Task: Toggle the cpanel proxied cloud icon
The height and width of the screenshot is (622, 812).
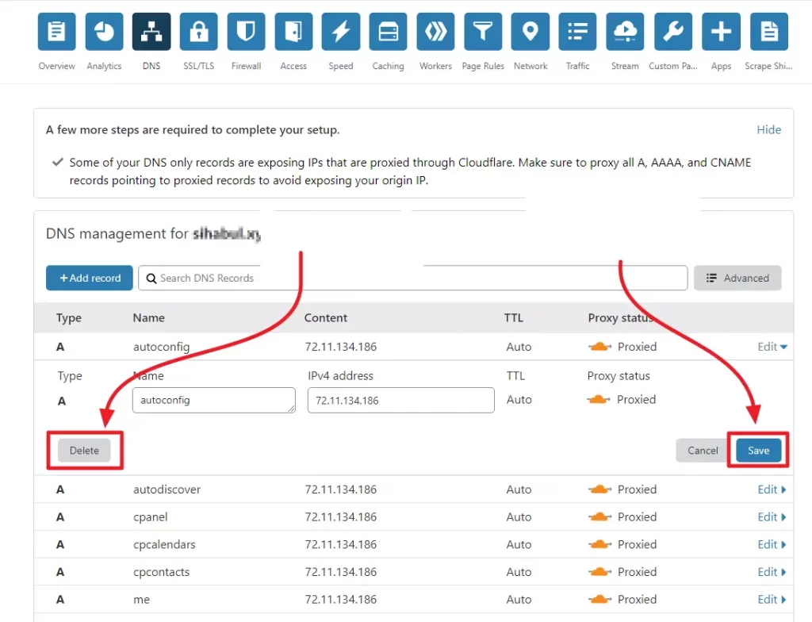Action: (x=599, y=516)
